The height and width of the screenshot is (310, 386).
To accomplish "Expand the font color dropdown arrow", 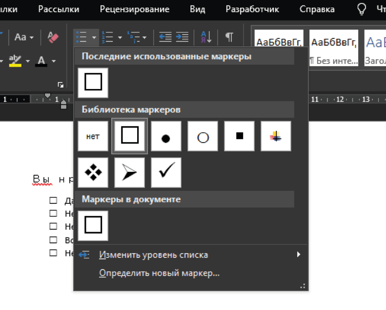I will tap(54, 61).
